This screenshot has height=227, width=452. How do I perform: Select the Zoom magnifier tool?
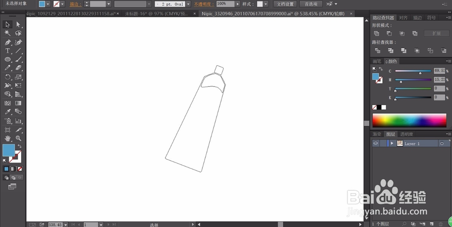tap(18, 139)
